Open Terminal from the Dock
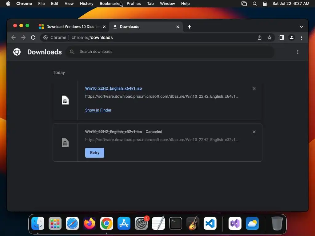The width and height of the screenshot is (315, 236). 176,223
